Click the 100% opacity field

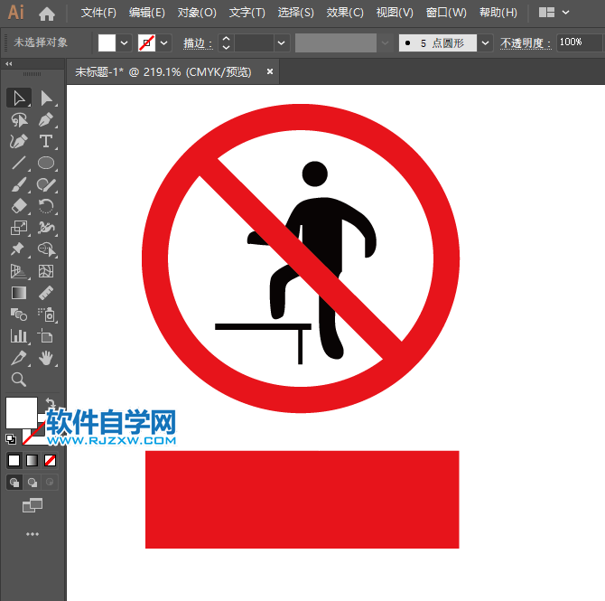click(579, 42)
